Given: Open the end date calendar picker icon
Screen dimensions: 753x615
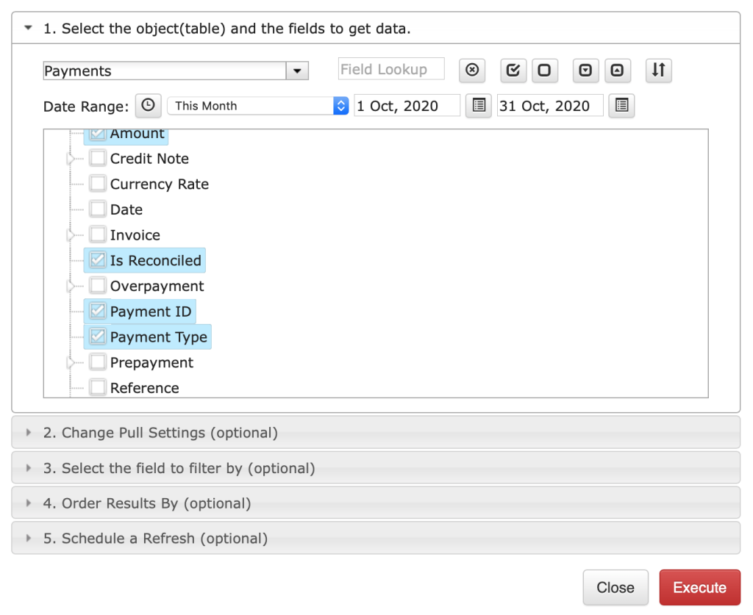Looking at the screenshot, I should coord(621,106).
